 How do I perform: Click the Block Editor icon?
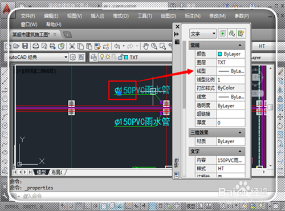pos(106,46)
